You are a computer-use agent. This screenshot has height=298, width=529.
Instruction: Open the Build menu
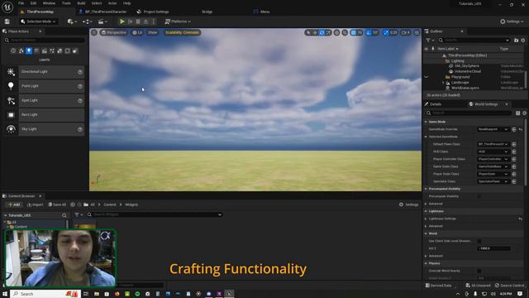[81, 3]
